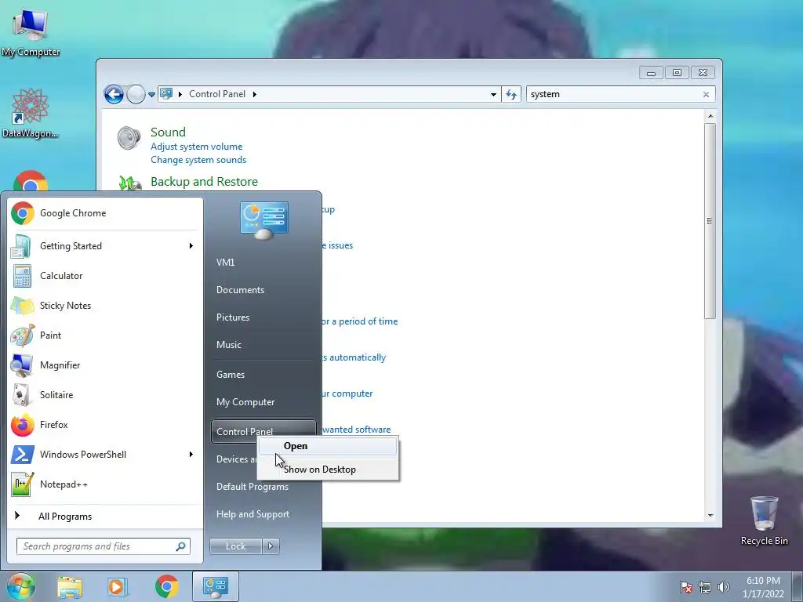
Task: Click the Sound speaker icon in Control Panel
Action: 129,138
